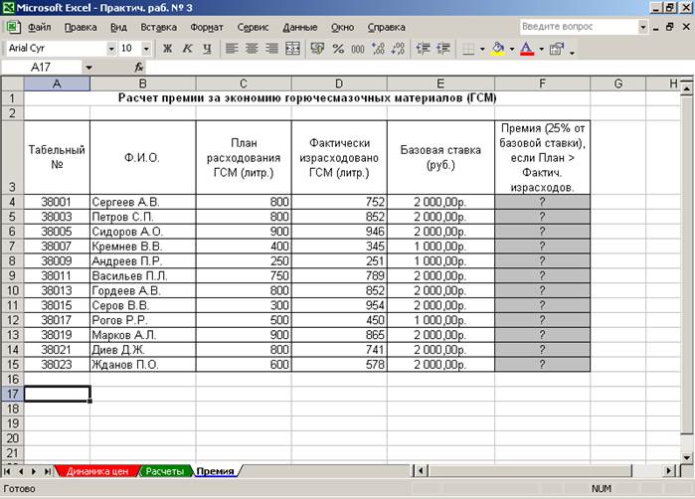Image resolution: width=695 pixels, height=499 pixels.
Task: Switch to the Расчеты sheet tab
Action: click(164, 471)
